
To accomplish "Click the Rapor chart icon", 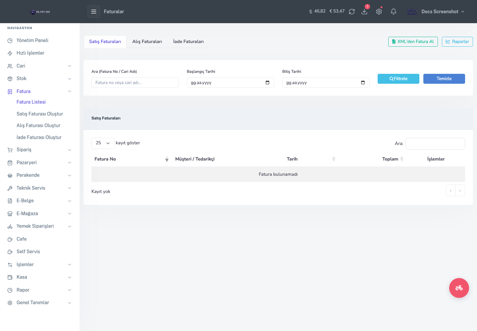I will click(10, 290).
